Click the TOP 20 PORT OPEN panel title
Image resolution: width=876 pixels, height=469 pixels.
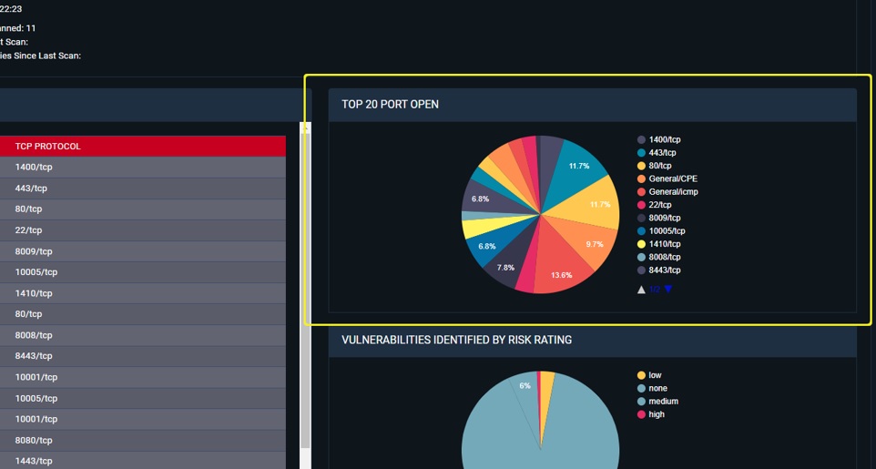point(390,105)
